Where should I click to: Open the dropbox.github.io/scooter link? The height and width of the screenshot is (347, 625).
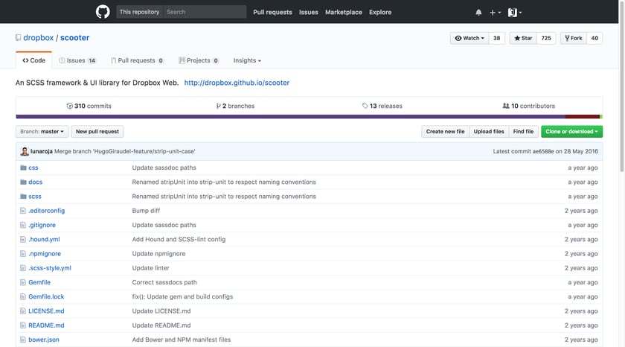point(237,83)
